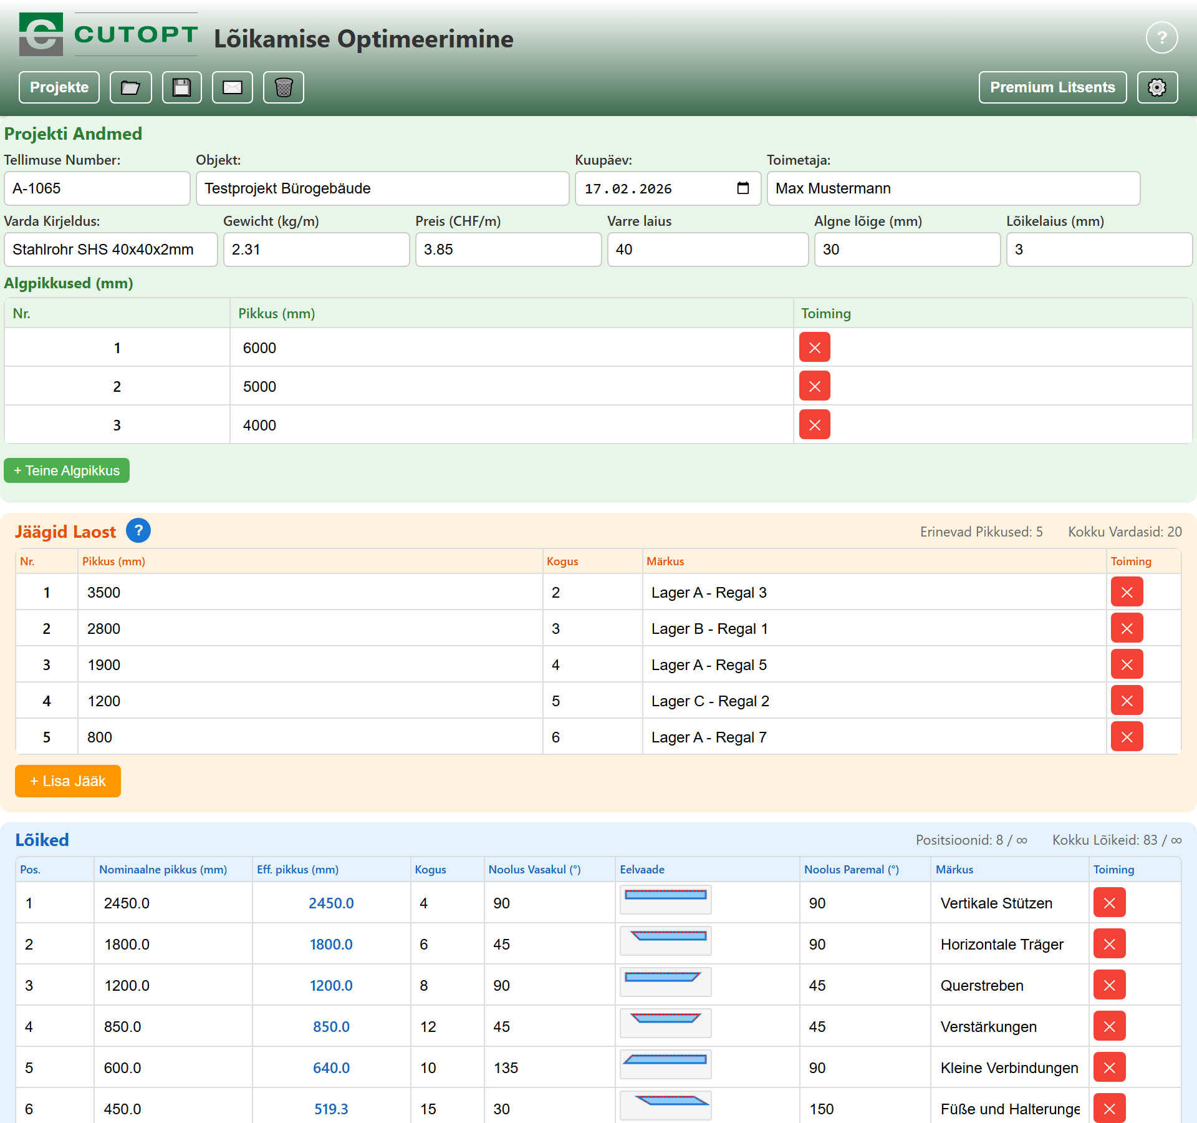This screenshot has width=1197, height=1123.
Task: Delete cut Verstärkungen
Action: [x=1109, y=1026]
